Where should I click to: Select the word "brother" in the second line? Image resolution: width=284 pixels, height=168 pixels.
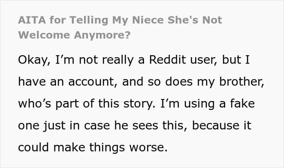click(242, 82)
